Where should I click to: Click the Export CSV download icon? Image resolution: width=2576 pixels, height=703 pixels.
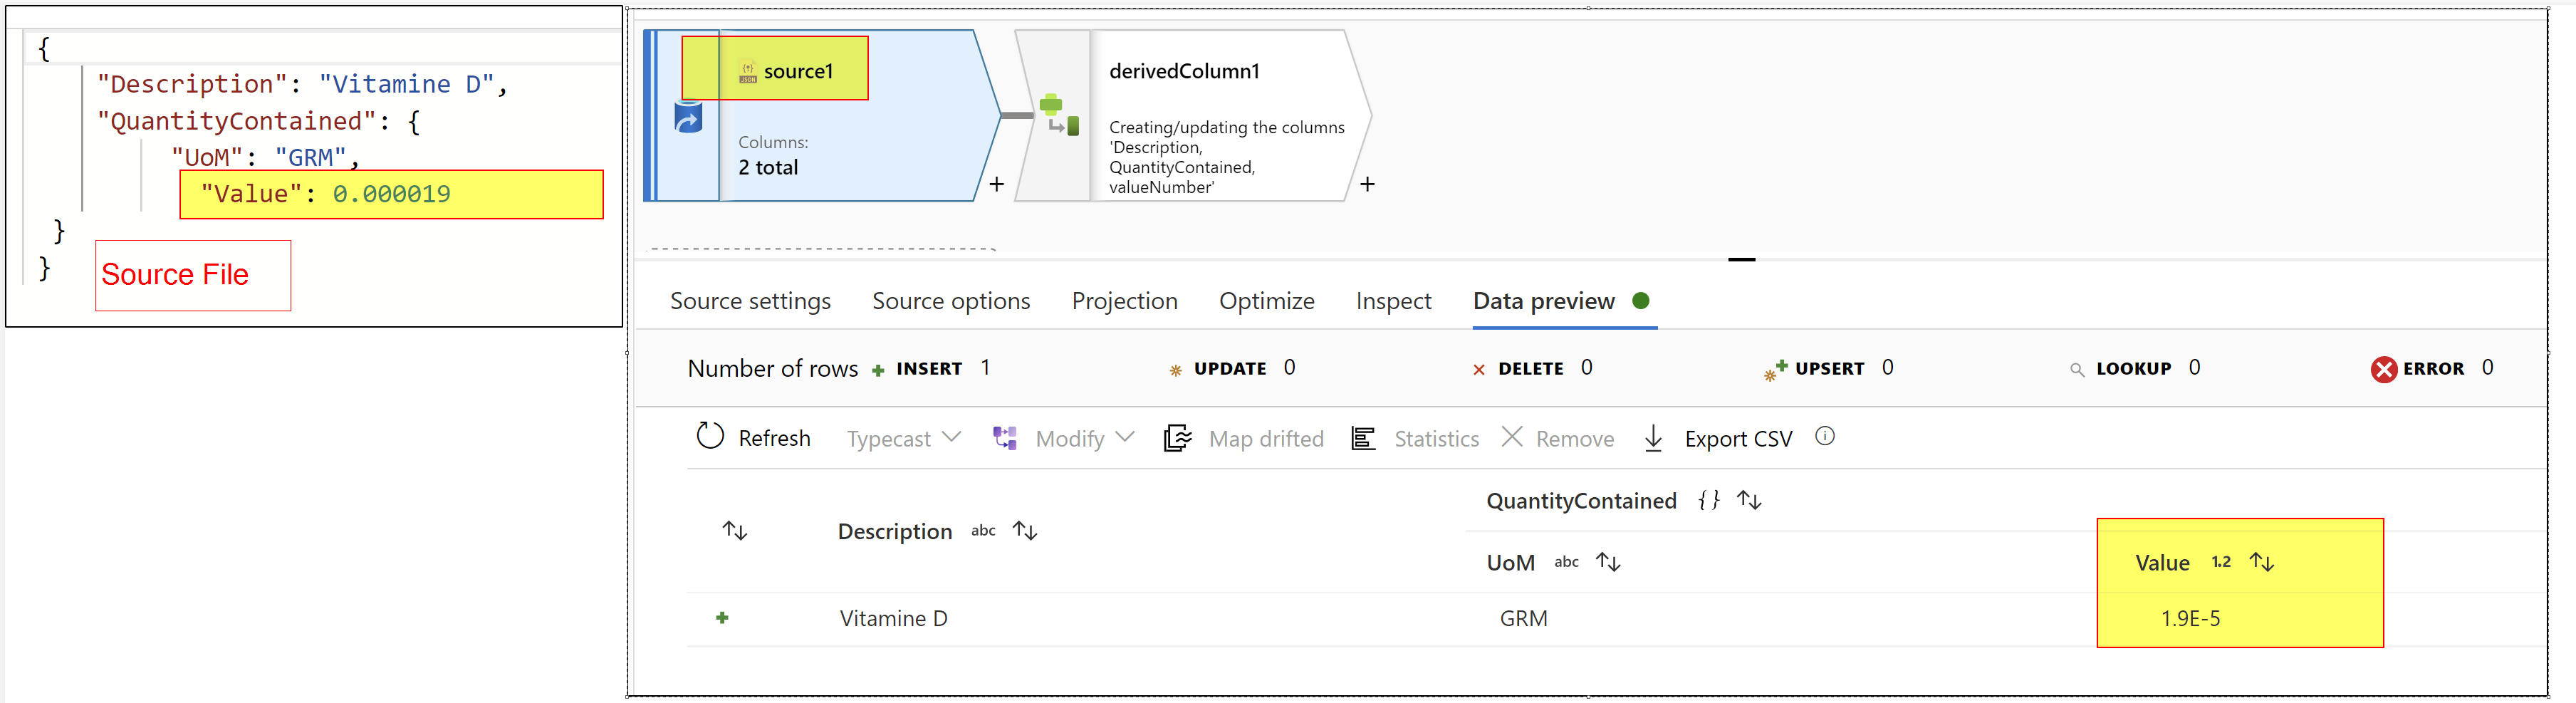click(x=1652, y=438)
